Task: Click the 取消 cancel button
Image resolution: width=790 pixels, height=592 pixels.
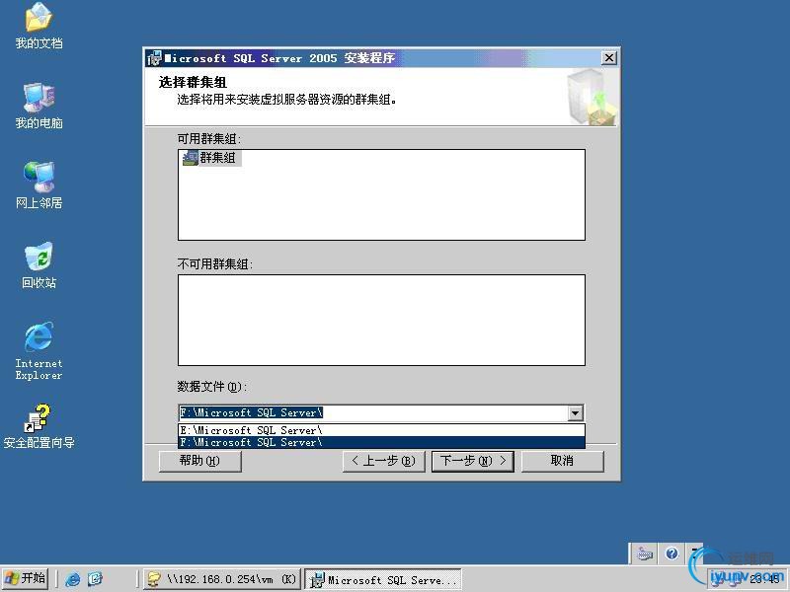Action: point(562,461)
